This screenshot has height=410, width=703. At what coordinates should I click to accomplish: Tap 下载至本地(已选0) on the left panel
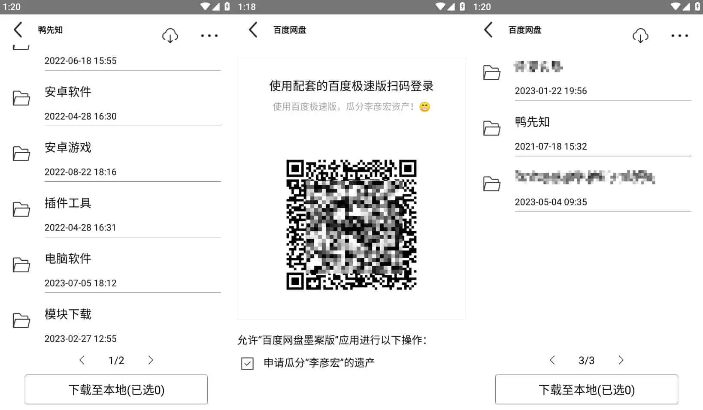pos(116,389)
